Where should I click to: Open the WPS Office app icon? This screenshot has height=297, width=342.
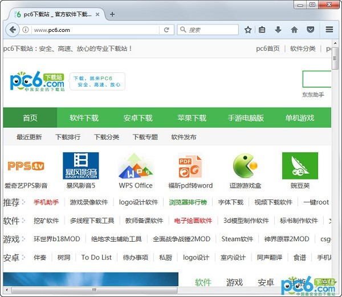[x=136, y=166]
